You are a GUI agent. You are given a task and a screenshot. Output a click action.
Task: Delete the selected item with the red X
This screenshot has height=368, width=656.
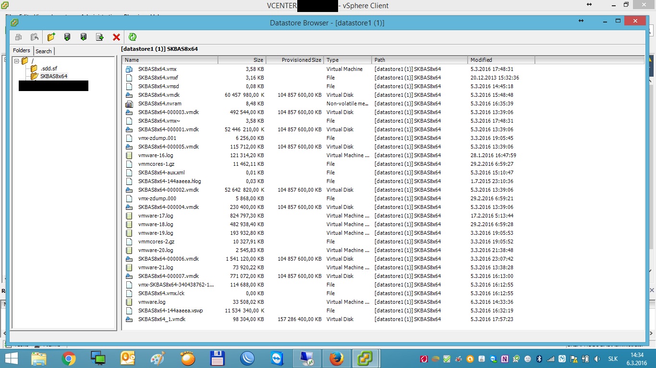116,37
